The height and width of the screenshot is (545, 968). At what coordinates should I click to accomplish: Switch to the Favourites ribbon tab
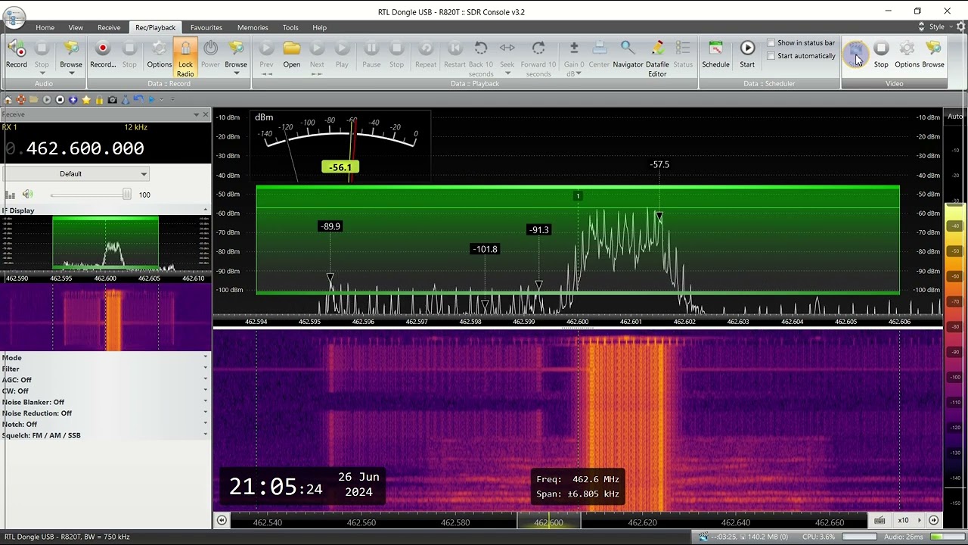click(x=206, y=27)
